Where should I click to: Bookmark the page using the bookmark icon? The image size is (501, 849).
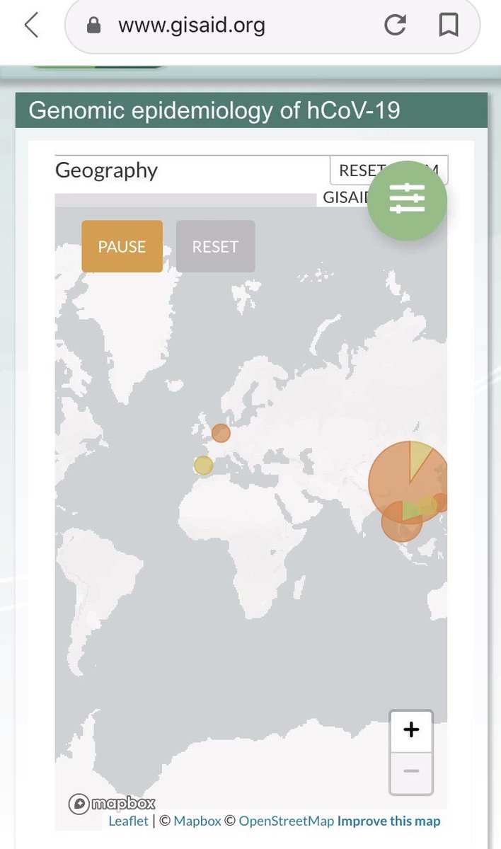[x=448, y=25]
